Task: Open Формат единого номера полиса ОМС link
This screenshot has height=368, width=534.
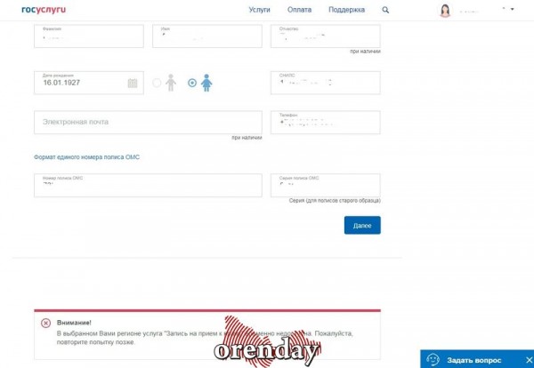Action: (86, 157)
